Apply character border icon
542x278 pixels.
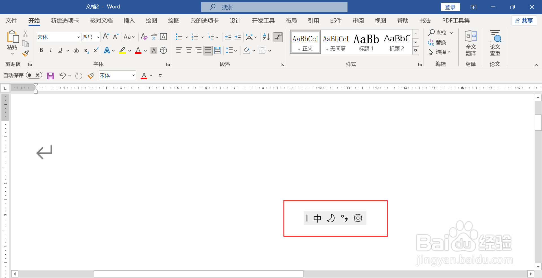pos(163,37)
